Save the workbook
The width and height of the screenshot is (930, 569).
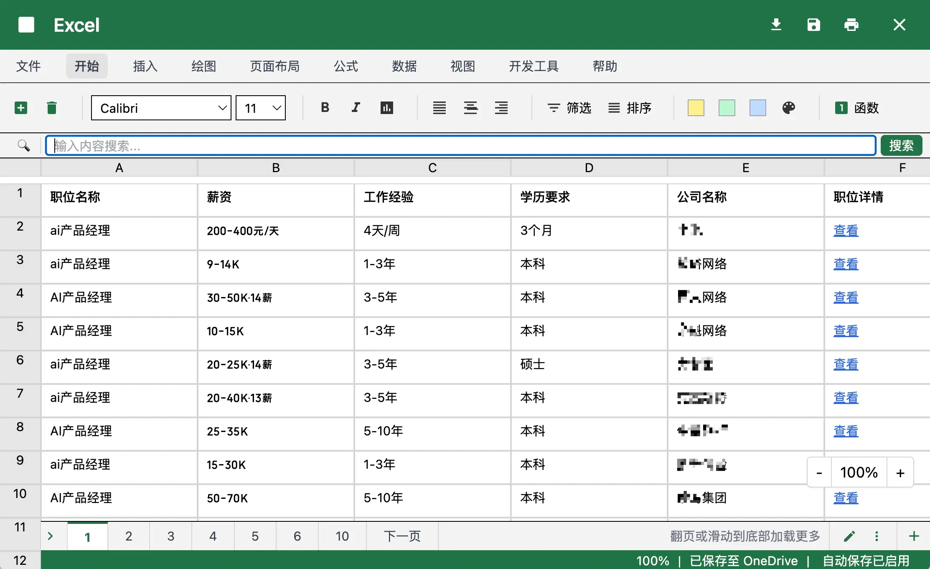(x=813, y=25)
